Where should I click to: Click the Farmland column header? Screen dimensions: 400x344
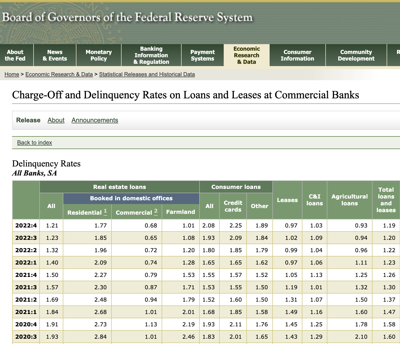tap(181, 212)
